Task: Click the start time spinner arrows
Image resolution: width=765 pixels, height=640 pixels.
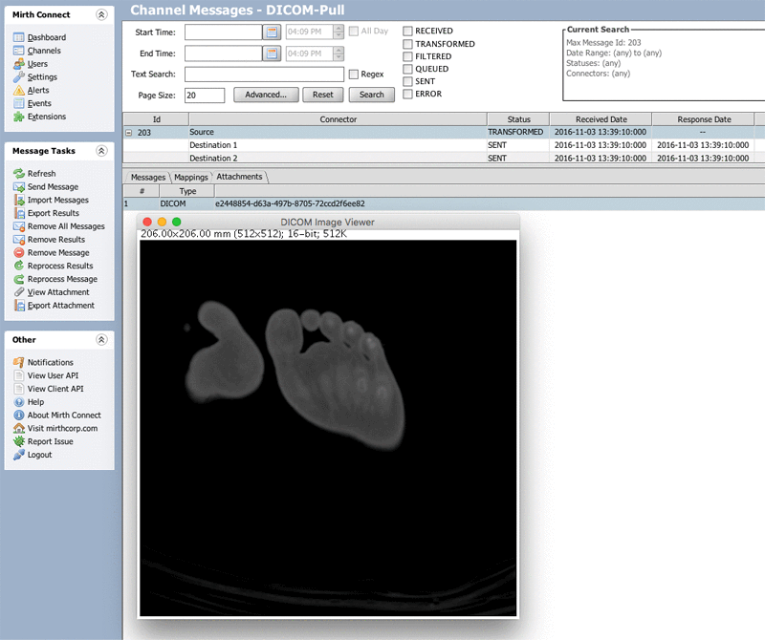Action: [338, 32]
